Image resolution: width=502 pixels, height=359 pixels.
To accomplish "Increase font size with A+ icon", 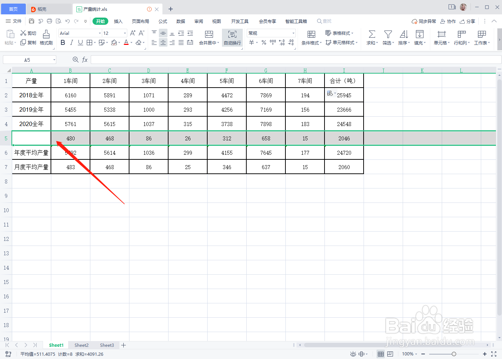I will (x=133, y=33).
